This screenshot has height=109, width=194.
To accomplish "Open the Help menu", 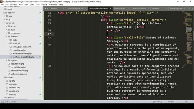I will point(61,5).
